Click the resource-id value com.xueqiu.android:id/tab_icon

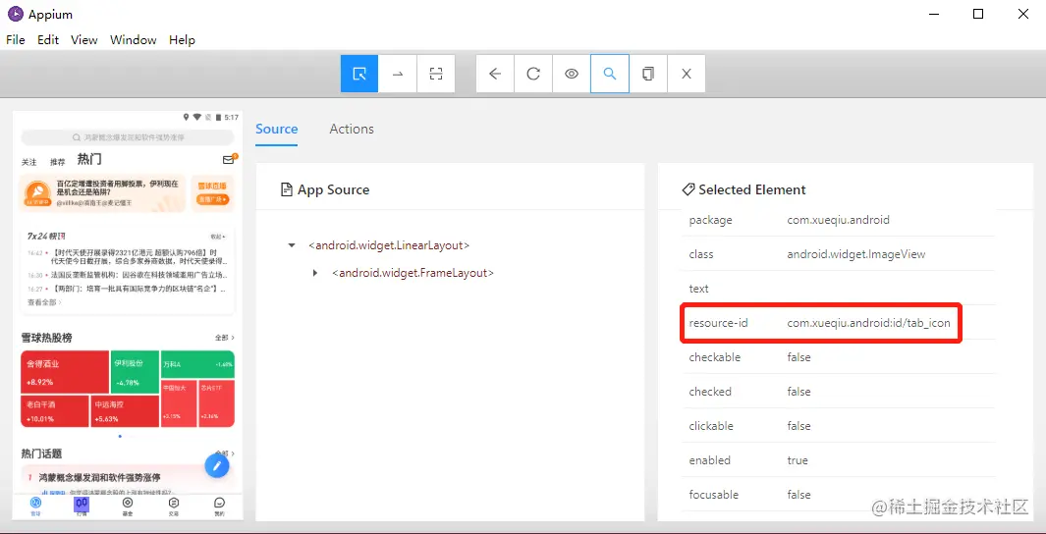coord(868,323)
